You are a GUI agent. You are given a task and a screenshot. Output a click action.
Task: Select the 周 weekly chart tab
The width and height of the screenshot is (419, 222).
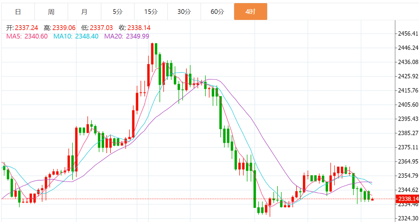(51, 12)
